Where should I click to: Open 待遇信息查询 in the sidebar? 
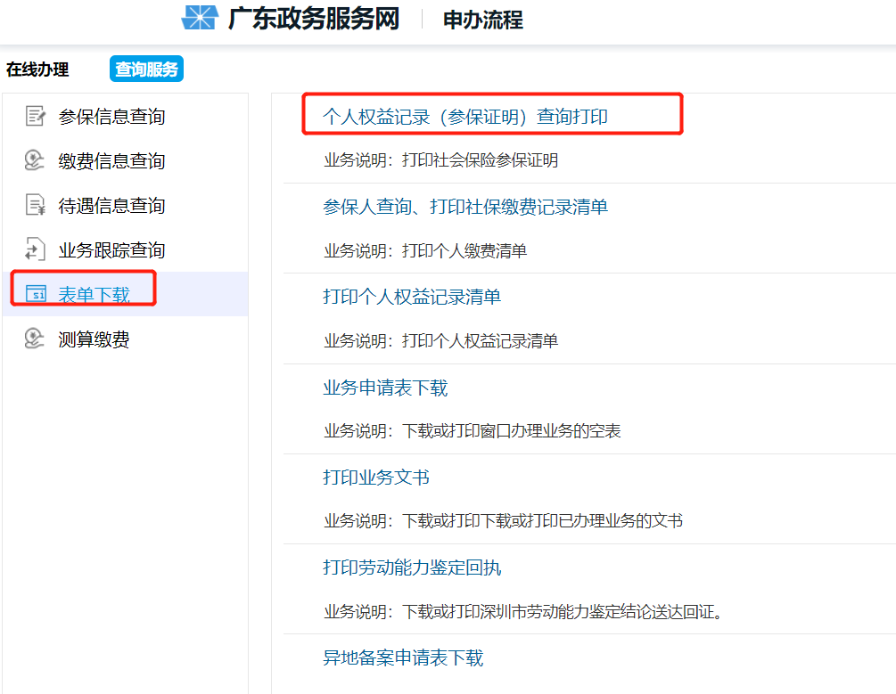[x=112, y=205]
